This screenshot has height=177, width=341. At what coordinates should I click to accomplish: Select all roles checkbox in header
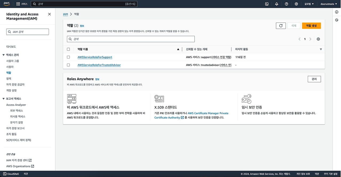(x=68, y=49)
